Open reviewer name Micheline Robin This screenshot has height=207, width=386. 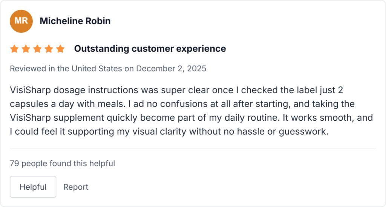(x=75, y=21)
